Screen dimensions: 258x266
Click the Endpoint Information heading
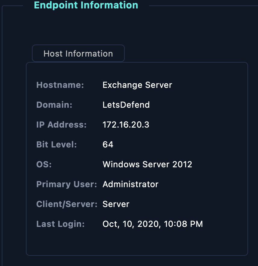coord(86,5)
